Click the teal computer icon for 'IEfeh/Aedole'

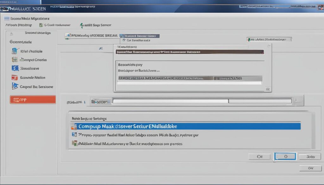15,51
